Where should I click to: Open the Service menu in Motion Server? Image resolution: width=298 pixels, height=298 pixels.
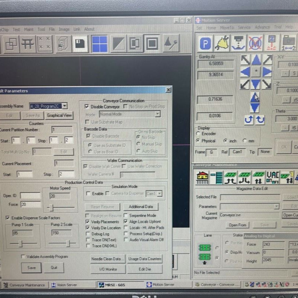[x=244, y=28]
